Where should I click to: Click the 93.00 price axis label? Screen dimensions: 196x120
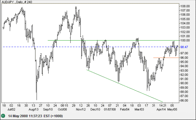[184, 70]
